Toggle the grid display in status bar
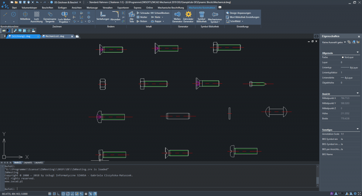This screenshot has height=196, width=362. [x=54, y=194]
